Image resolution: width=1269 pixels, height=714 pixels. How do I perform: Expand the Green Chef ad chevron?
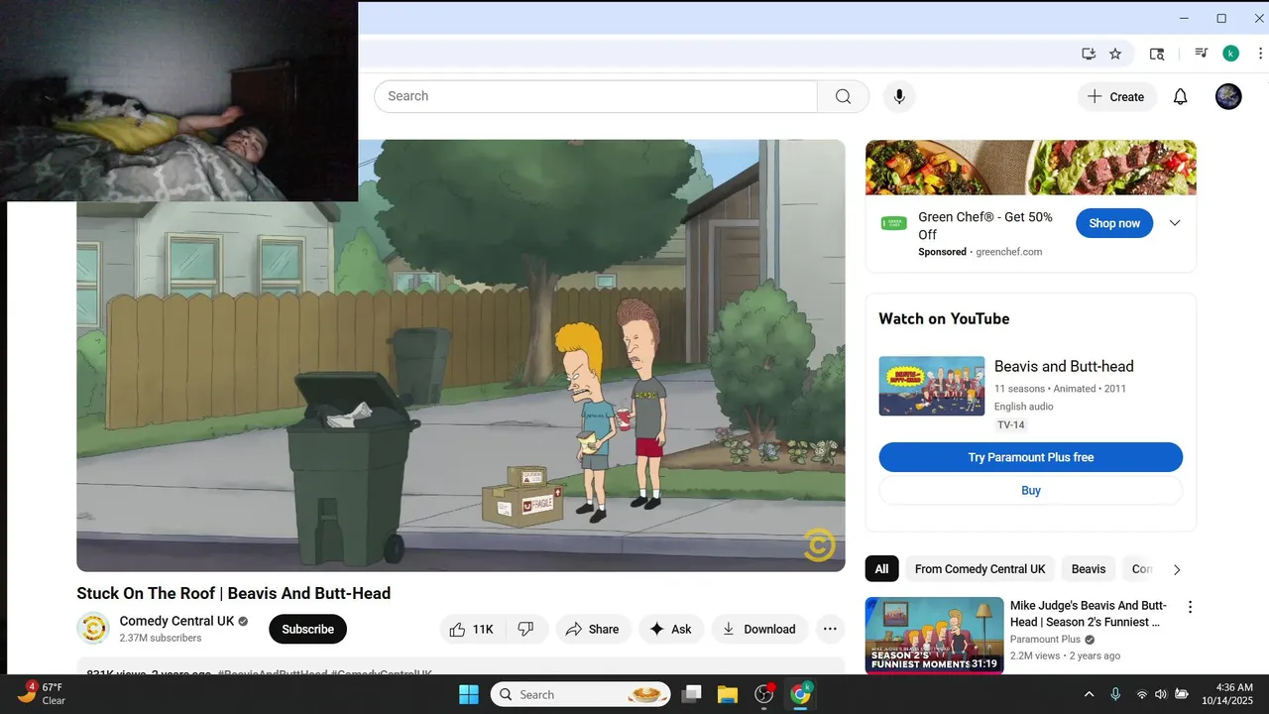click(1175, 223)
